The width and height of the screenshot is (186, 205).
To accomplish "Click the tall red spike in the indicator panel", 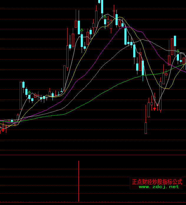I will [x=79, y=181].
